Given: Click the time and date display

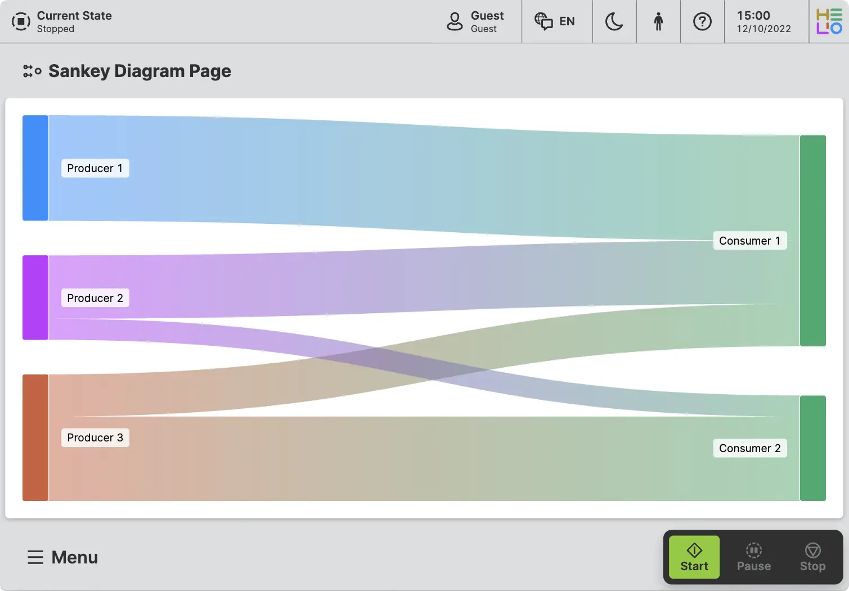Looking at the screenshot, I should [x=764, y=21].
